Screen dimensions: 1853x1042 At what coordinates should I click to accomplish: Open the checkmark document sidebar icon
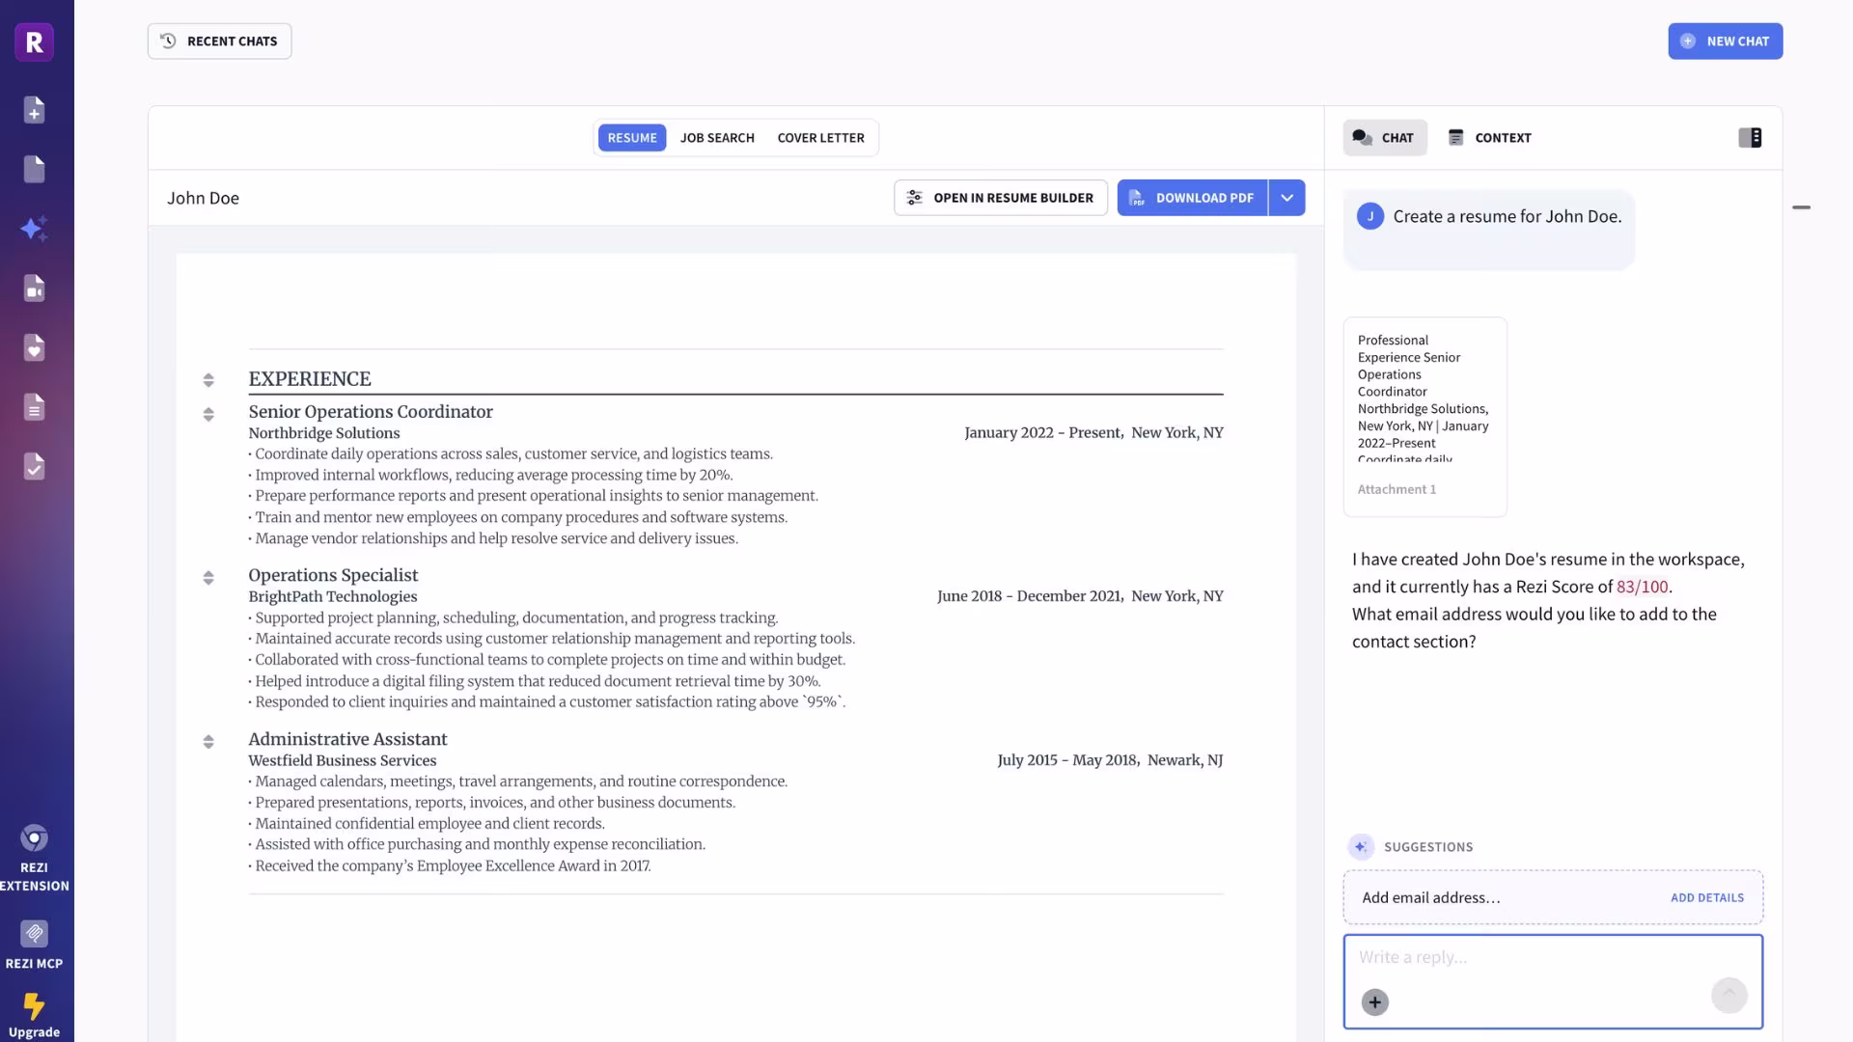coord(34,467)
